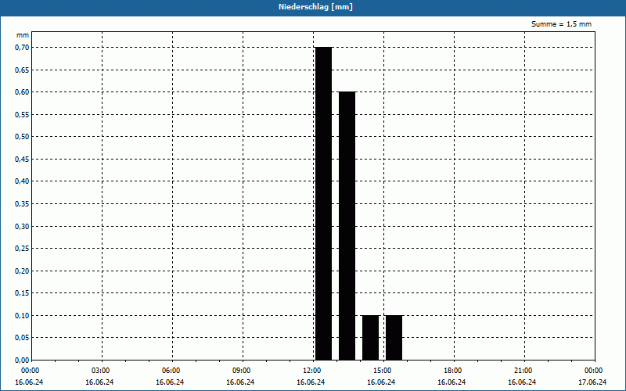Click the tallest 0,70 mm precipitation bar
Image resolution: width=626 pixels, height=391 pixels.
pyautogui.click(x=323, y=203)
